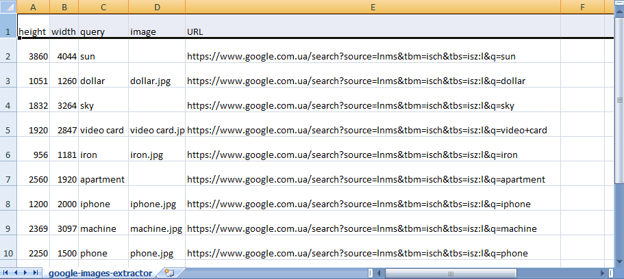
Task: Select row 1 header
Action: (8, 26)
